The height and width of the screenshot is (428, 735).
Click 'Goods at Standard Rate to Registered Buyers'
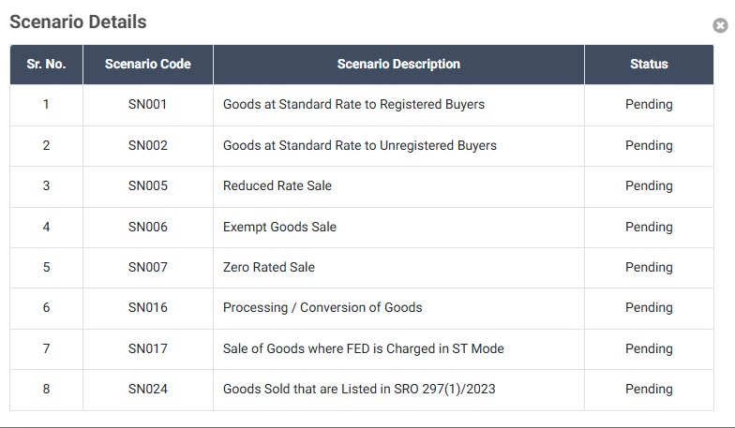(353, 104)
